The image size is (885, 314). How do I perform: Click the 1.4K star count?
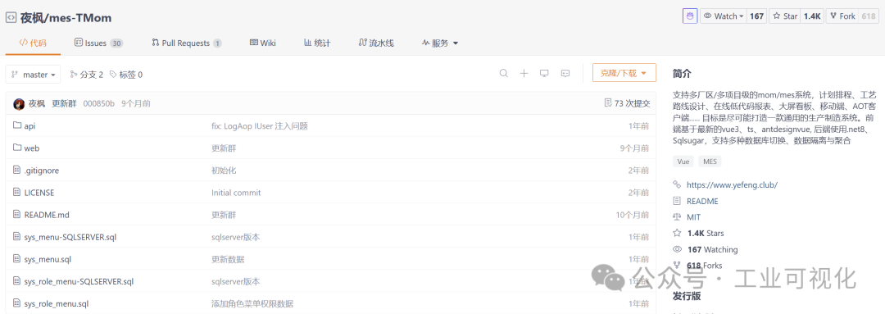click(811, 16)
